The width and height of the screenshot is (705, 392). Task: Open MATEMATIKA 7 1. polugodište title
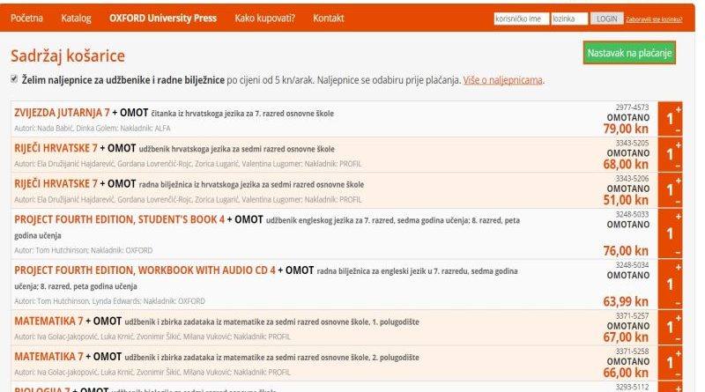(x=48, y=321)
